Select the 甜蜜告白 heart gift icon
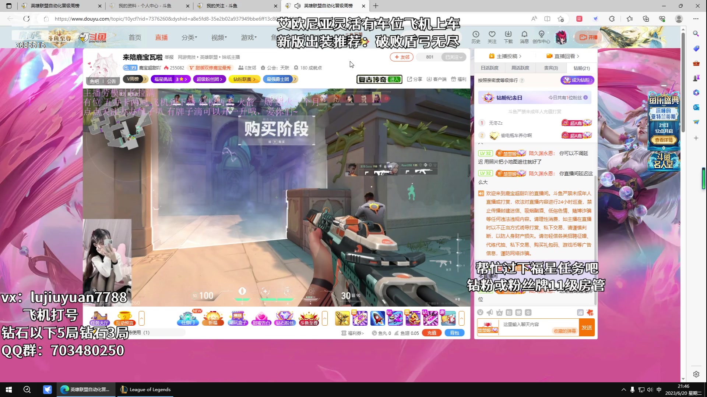Viewport: 707px width, 397px height. (x=261, y=318)
